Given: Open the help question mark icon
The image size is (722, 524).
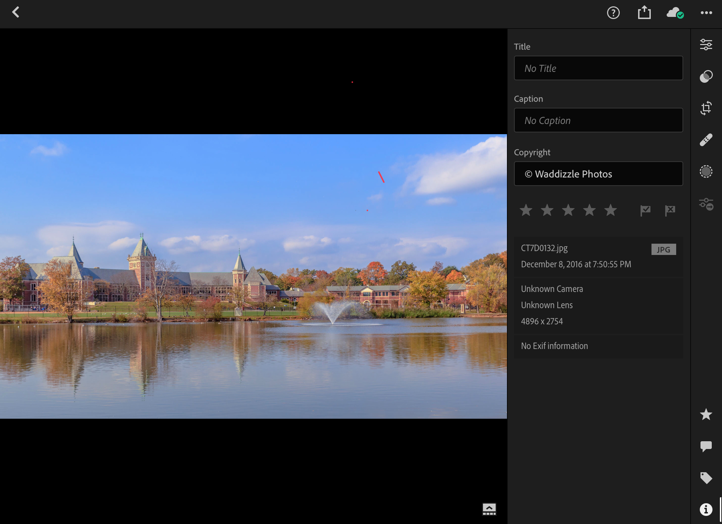Looking at the screenshot, I should (613, 13).
